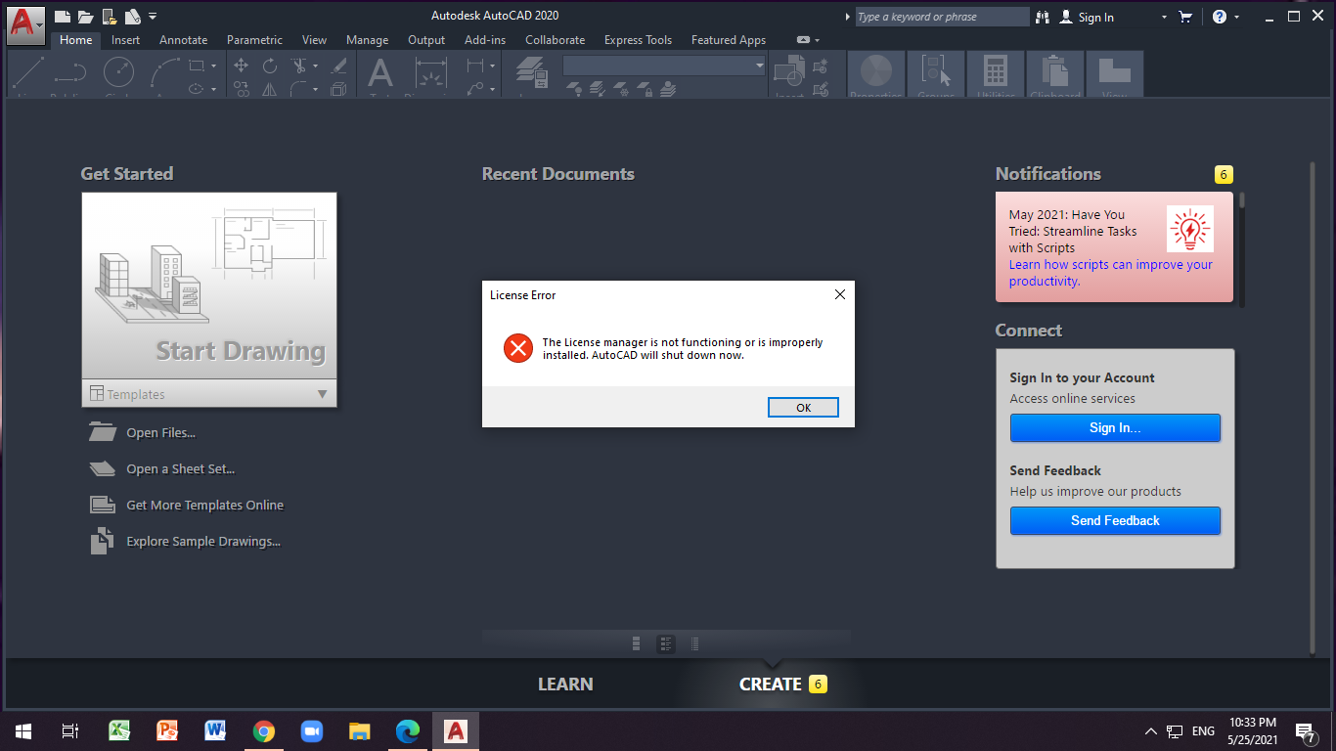This screenshot has width=1336, height=751.
Task: Click the Sheet Set Manager icon in quick access toolbar
Action: click(133, 17)
